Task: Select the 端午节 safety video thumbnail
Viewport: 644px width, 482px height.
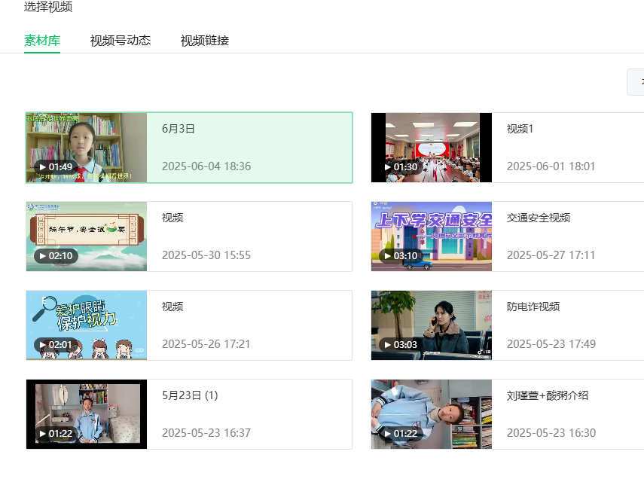Action: pyautogui.click(x=87, y=236)
